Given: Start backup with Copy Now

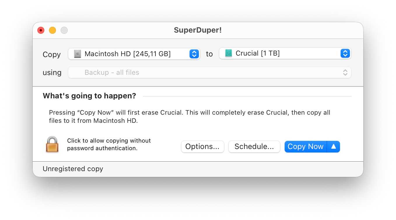Looking at the screenshot, I should point(306,147).
